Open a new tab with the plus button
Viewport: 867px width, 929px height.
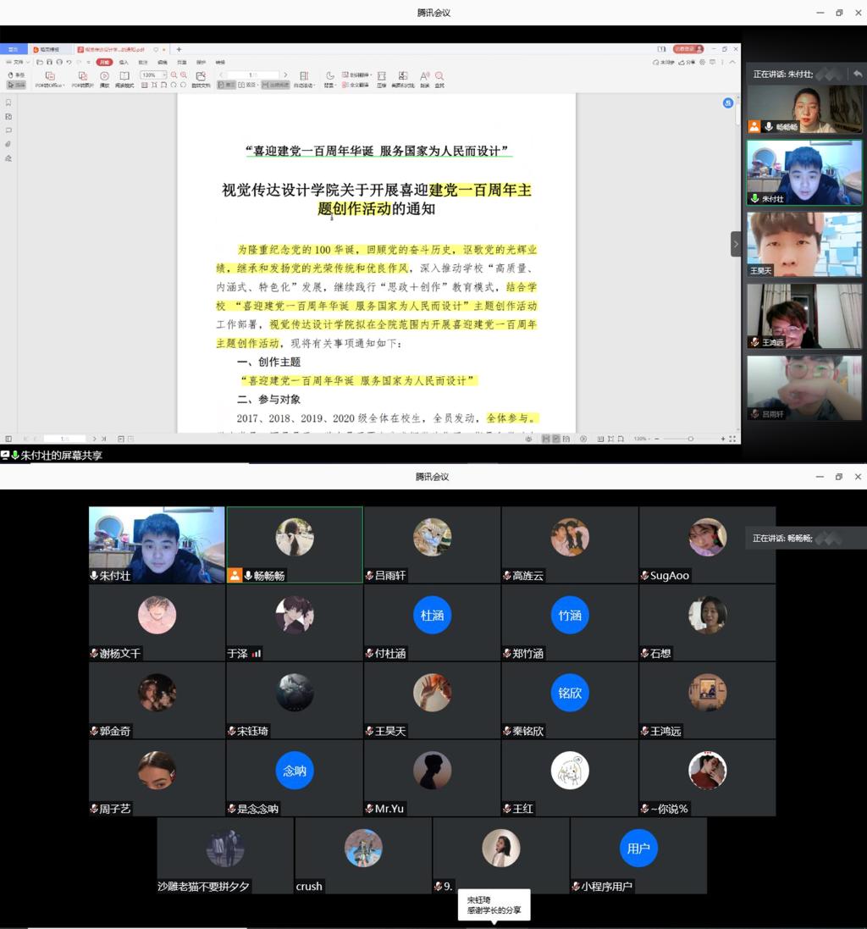179,50
